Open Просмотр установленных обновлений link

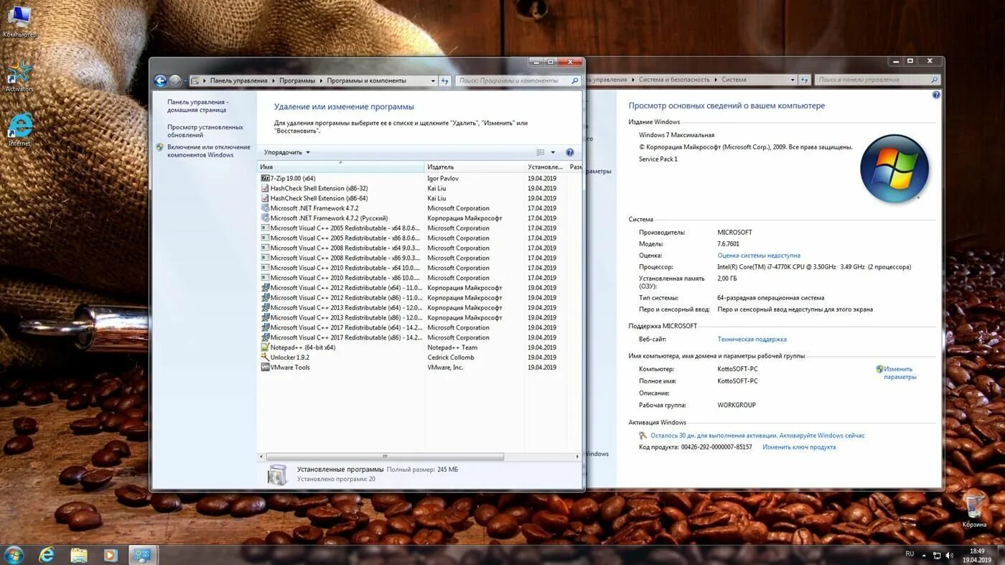(x=205, y=131)
